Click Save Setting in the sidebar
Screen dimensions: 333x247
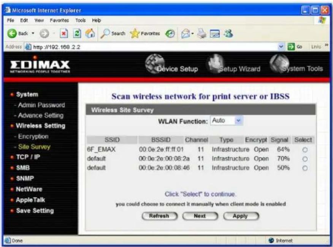click(35, 211)
